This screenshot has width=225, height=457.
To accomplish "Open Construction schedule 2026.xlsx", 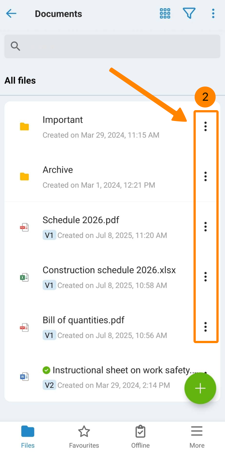I will [109, 270].
